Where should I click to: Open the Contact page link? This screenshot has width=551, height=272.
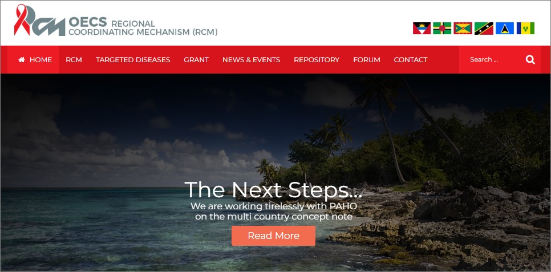click(x=411, y=60)
